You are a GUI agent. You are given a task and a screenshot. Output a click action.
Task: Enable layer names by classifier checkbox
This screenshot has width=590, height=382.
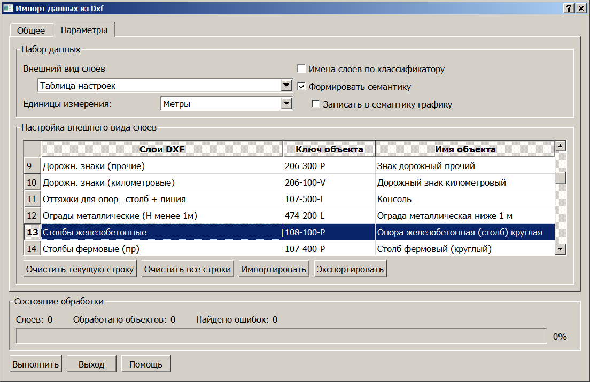pyautogui.click(x=301, y=69)
